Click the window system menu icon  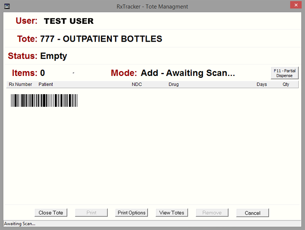pos(7,6)
